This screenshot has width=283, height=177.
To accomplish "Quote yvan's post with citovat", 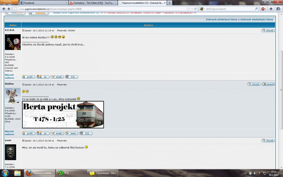I will (268, 140).
